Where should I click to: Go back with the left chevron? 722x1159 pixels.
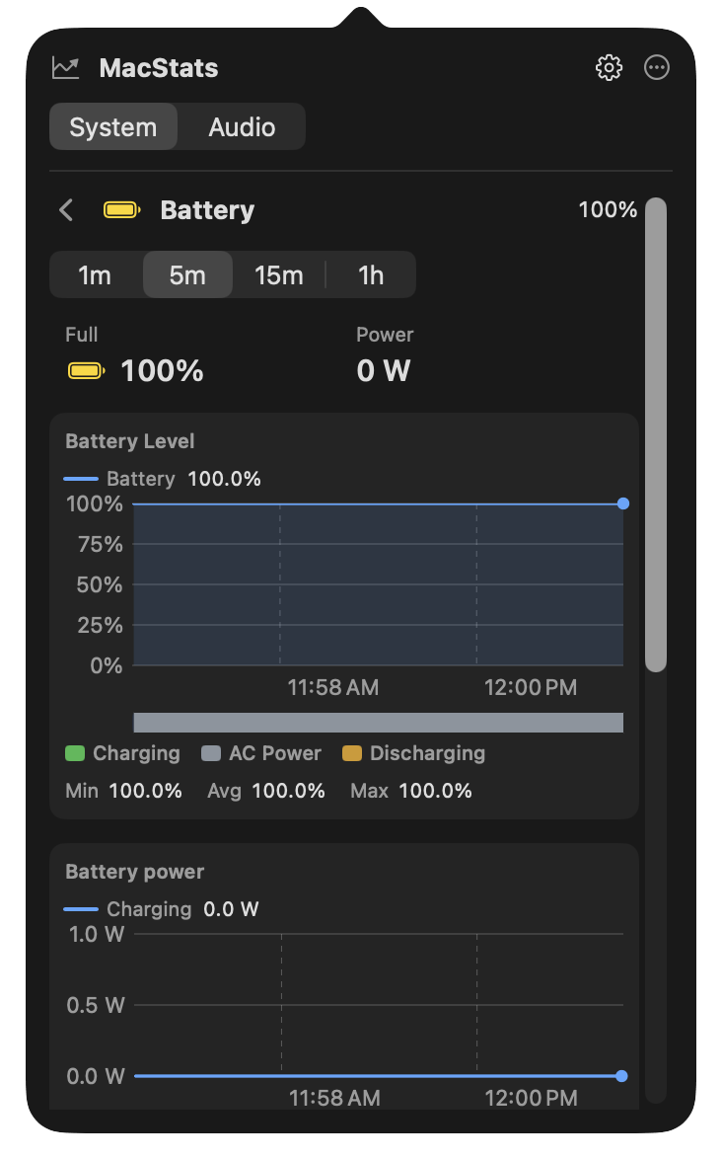pyautogui.click(x=66, y=210)
